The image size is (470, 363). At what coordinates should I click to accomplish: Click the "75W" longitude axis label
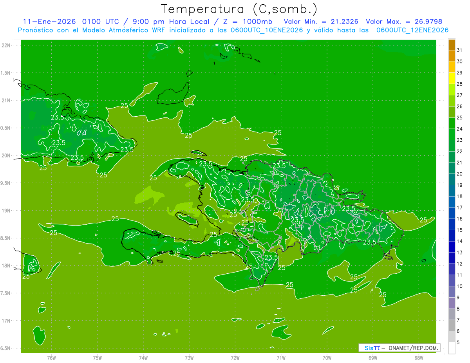click(x=98, y=358)
